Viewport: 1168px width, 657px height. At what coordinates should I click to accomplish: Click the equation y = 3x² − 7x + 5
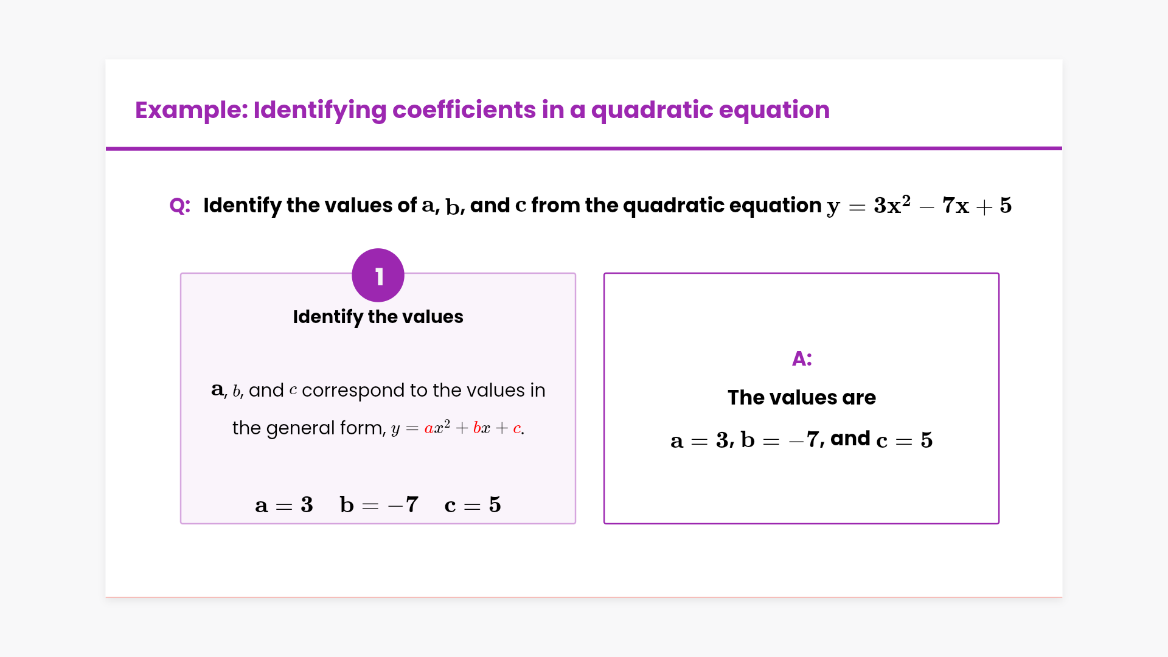[919, 206]
